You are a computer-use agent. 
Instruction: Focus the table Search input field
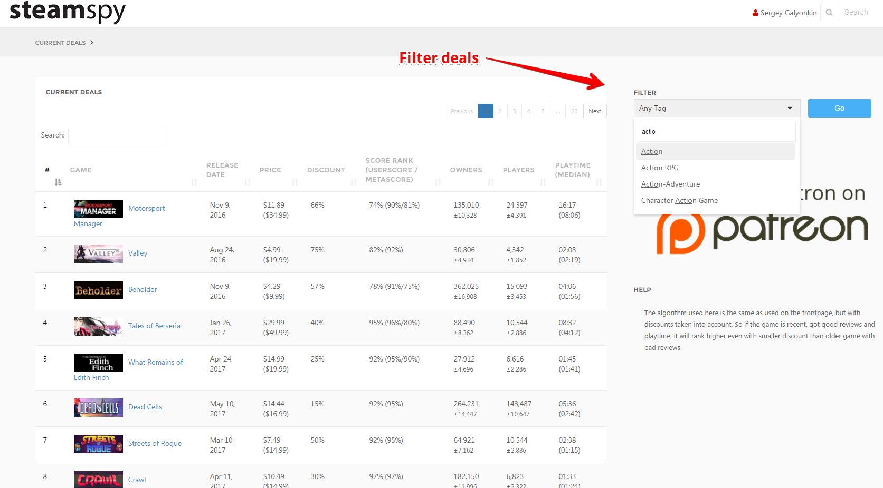118,135
